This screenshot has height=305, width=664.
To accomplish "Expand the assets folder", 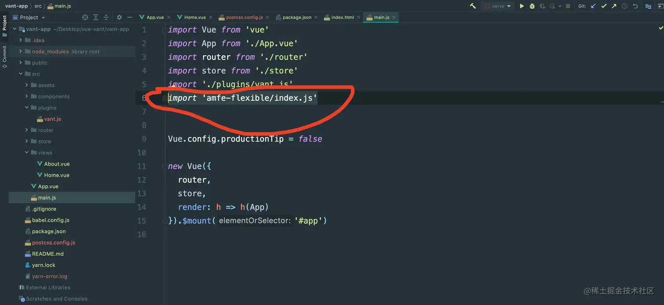I will [27, 85].
